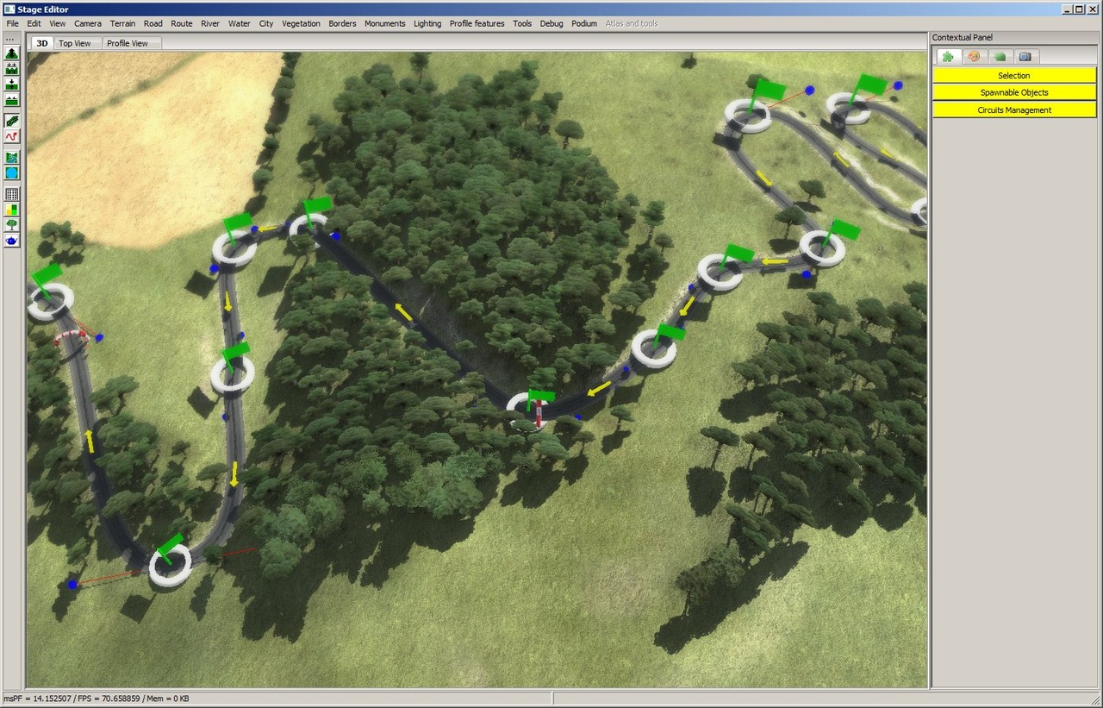1103x708 pixels.
Task: Click the blue teapot icon
Action: coord(12,241)
